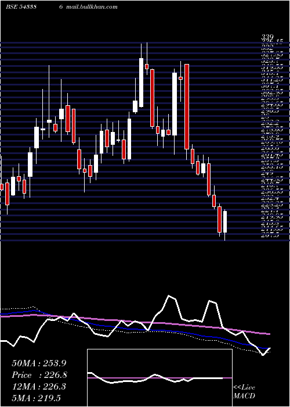This screenshot has width=290, height=407.
Task: Select the 5MA : 219.5 value
Action: [x=36, y=398]
